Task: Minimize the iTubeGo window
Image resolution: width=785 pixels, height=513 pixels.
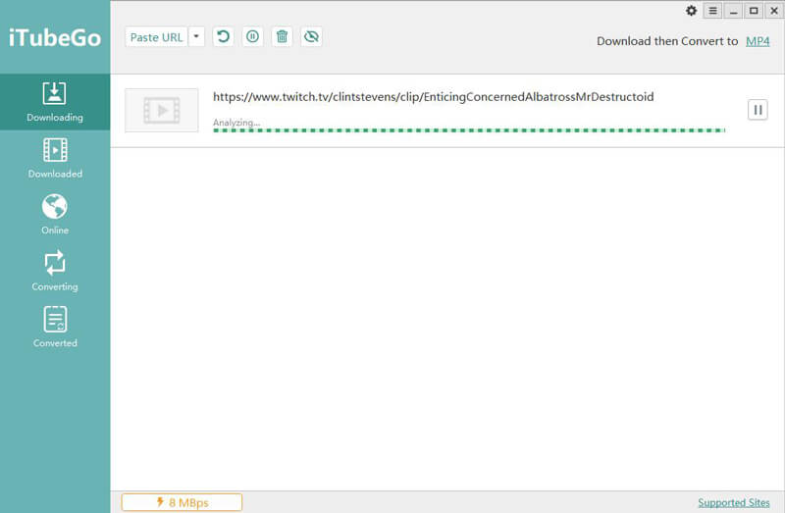Action: pyautogui.click(x=733, y=11)
